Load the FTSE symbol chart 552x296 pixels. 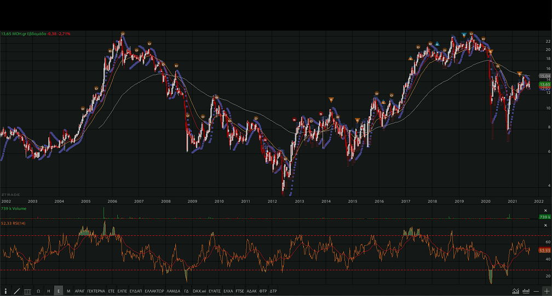(240, 291)
